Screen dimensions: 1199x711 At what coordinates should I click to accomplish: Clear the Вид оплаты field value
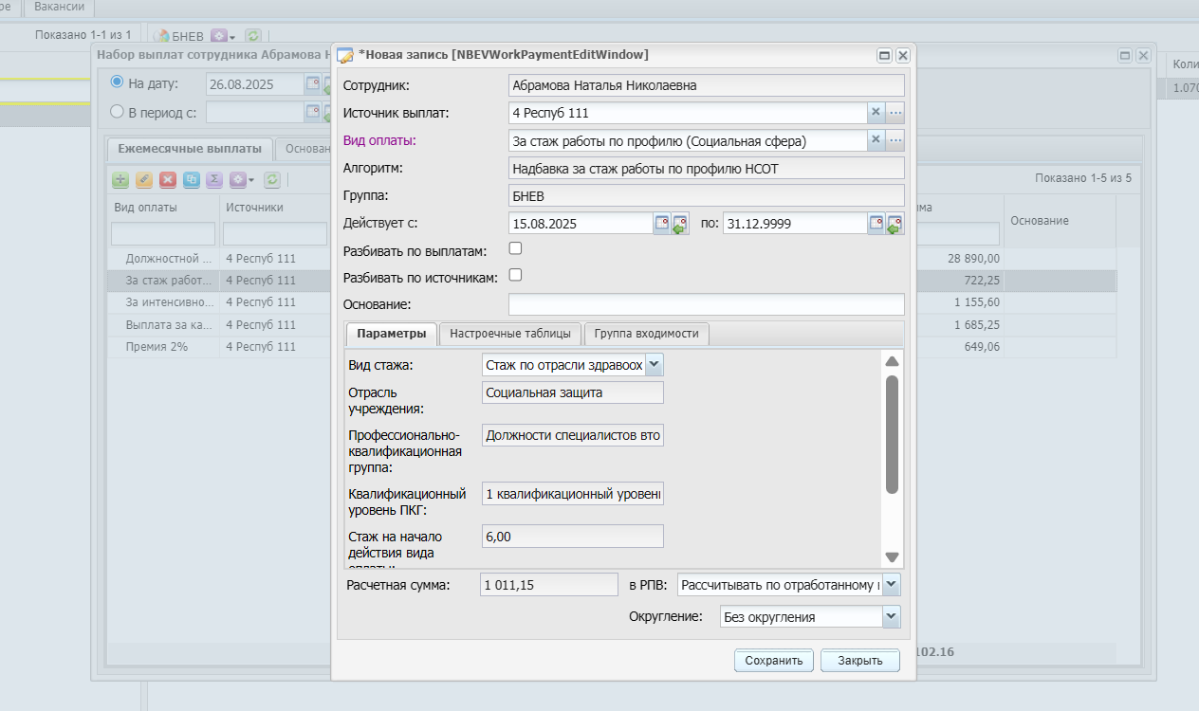click(x=876, y=140)
